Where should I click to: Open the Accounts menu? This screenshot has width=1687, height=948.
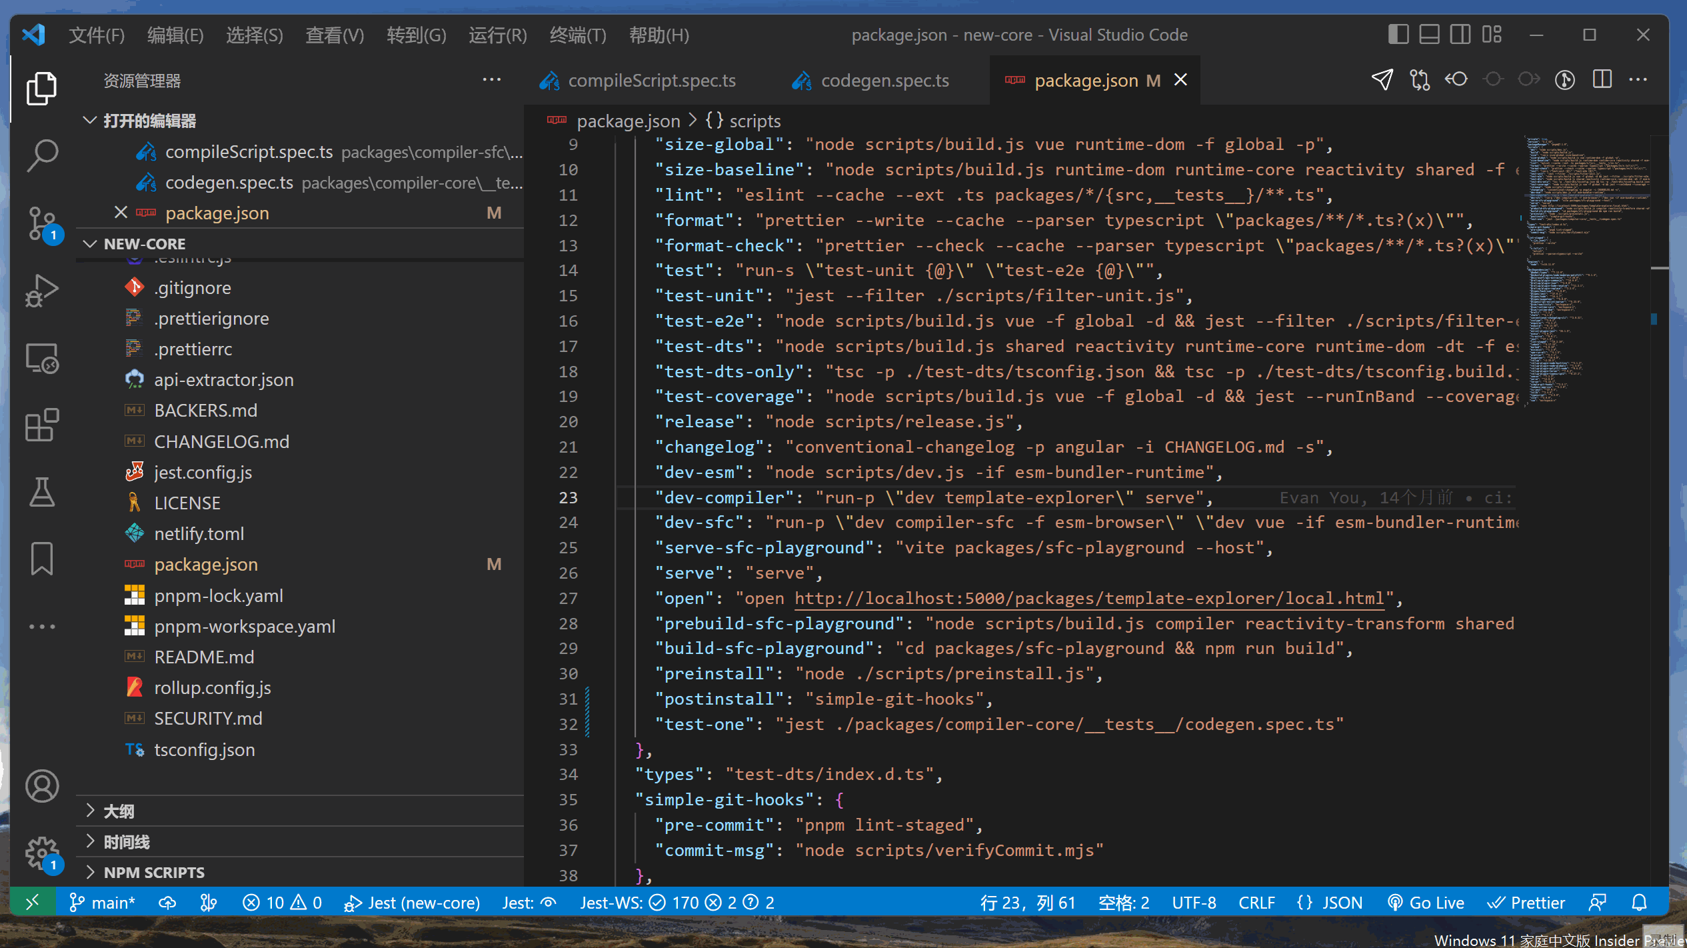[41, 786]
